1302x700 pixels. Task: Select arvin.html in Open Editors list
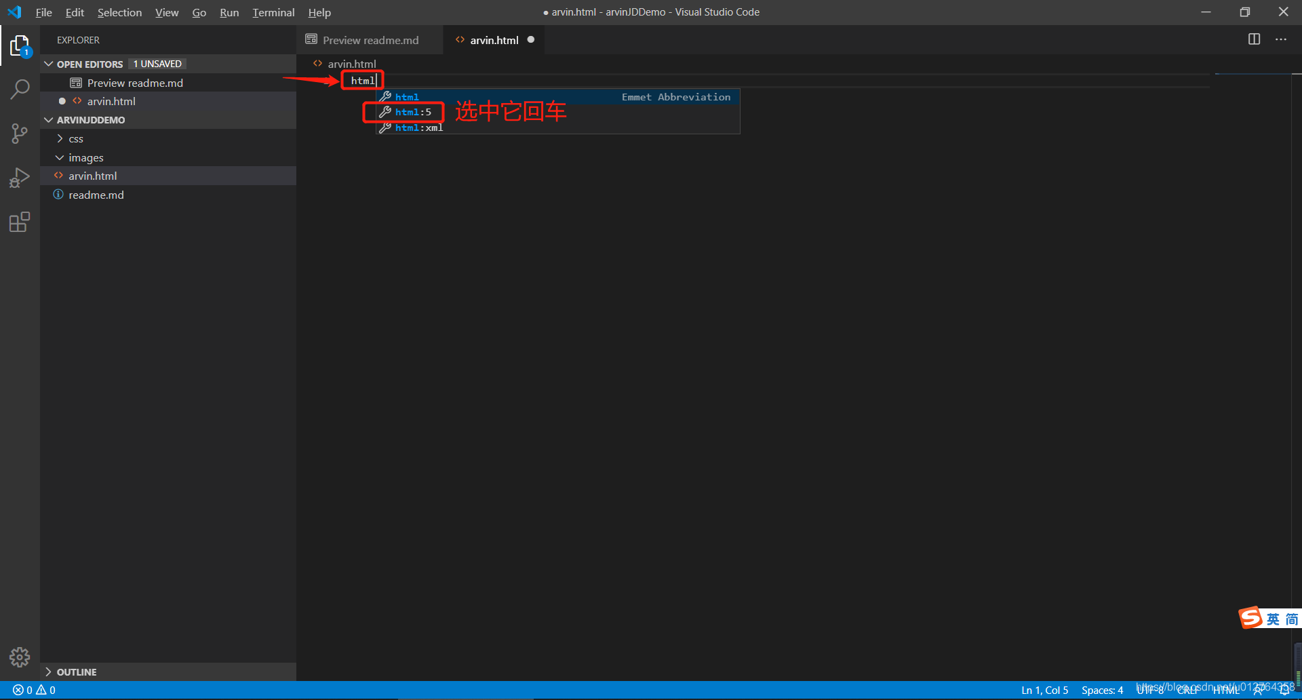pyautogui.click(x=168, y=101)
